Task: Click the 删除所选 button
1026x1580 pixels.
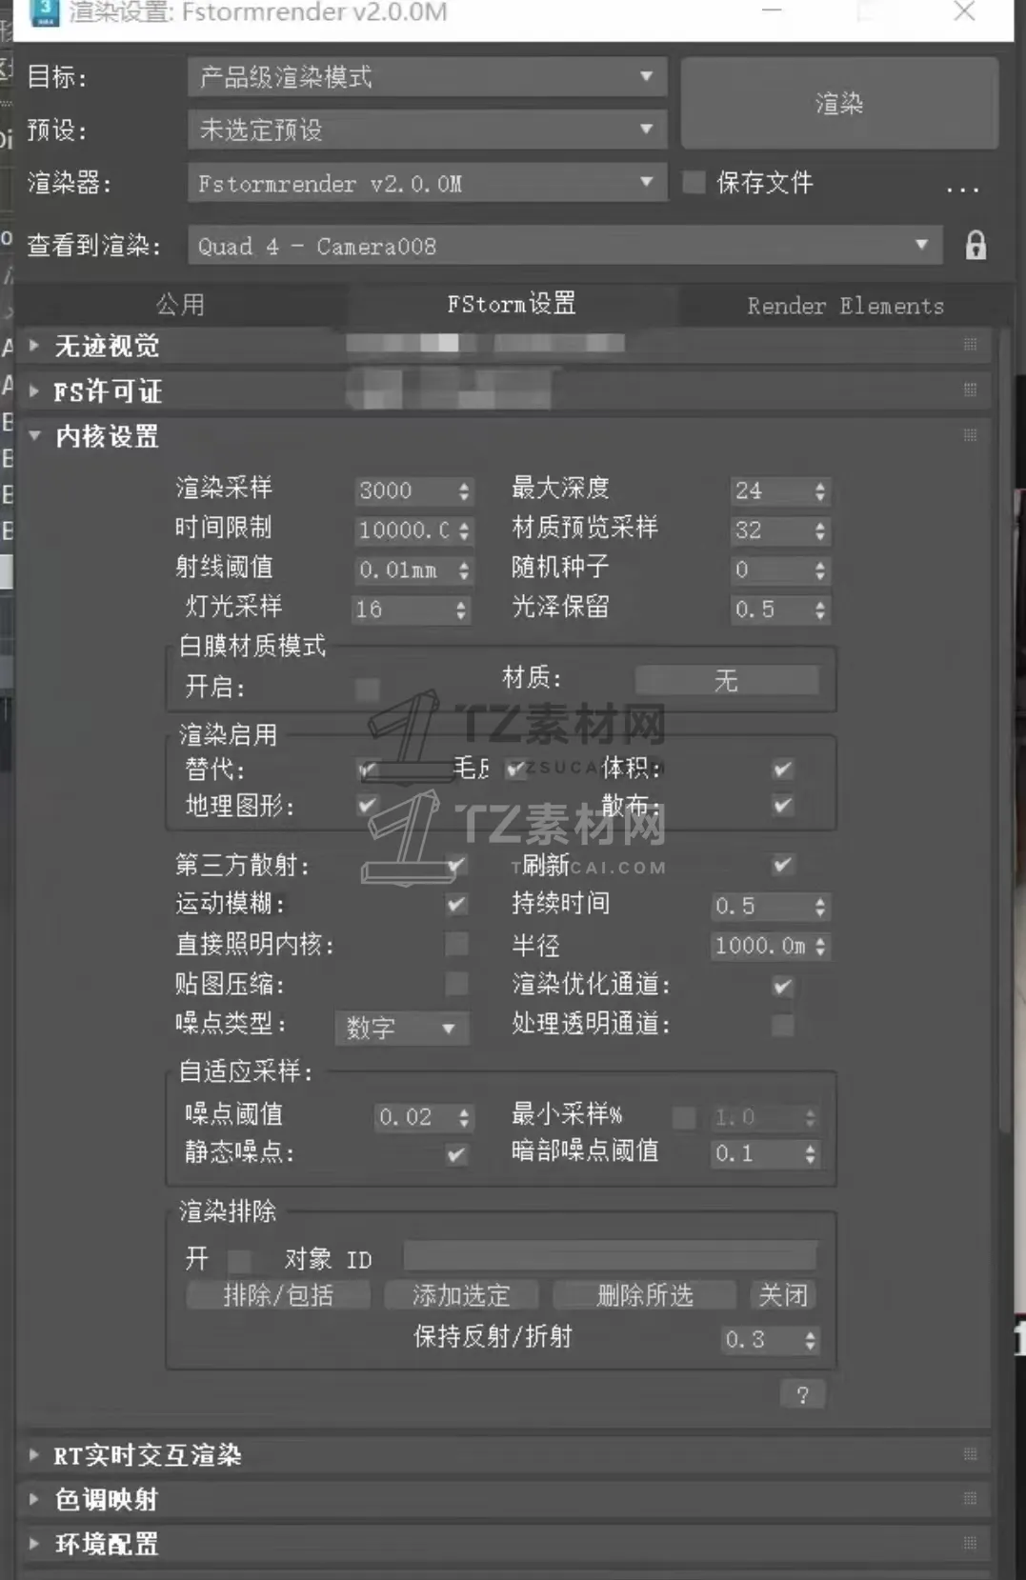Action: pyautogui.click(x=645, y=1295)
